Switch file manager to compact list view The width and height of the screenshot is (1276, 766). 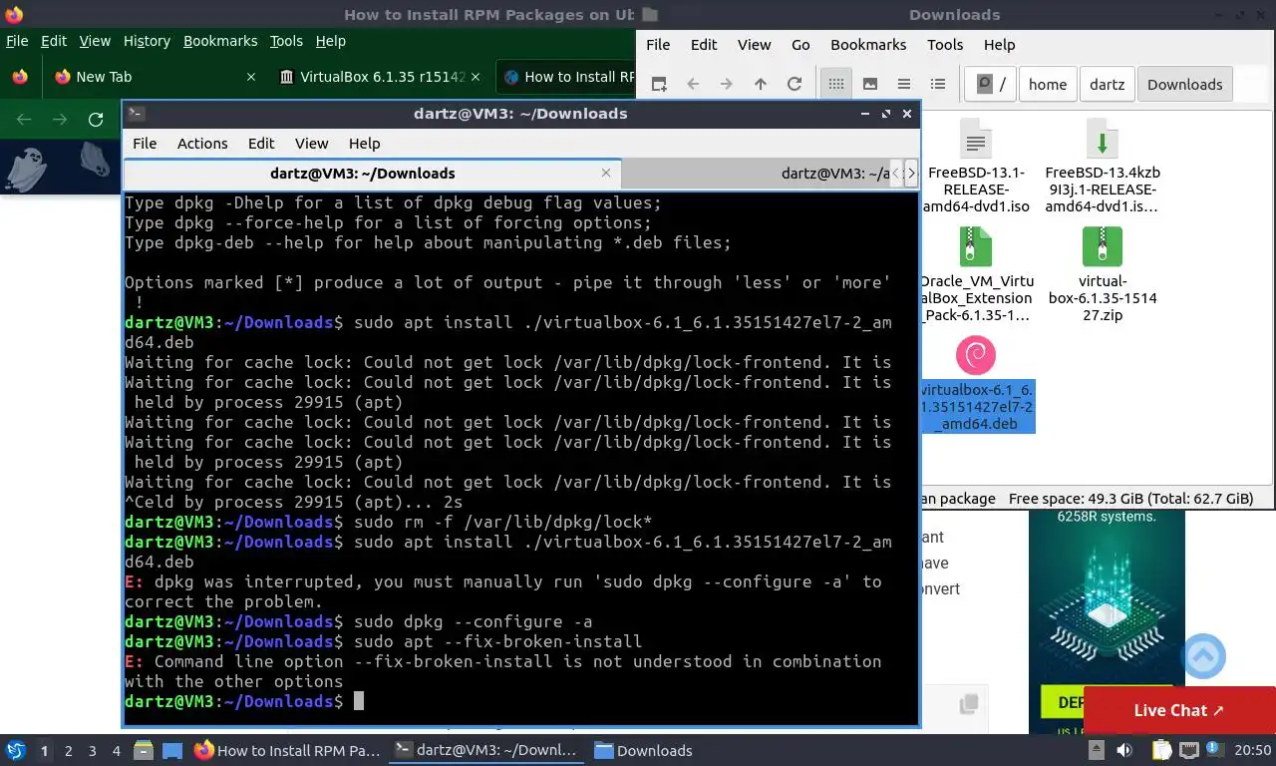click(x=904, y=85)
